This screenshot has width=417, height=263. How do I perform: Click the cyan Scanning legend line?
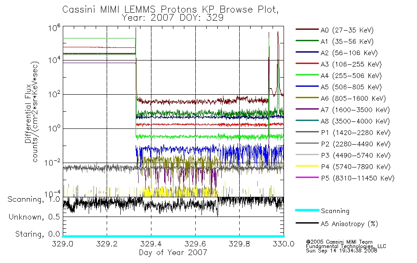(x=307, y=210)
